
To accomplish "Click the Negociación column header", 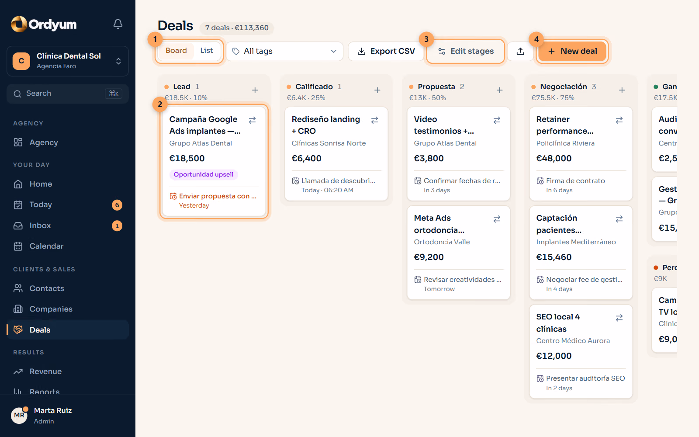I will click(x=564, y=87).
